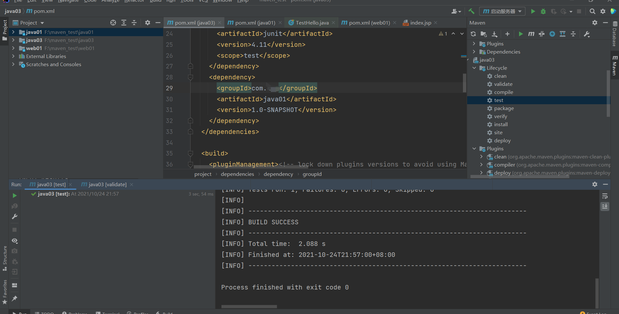The width and height of the screenshot is (619, 314).
Task: Run the selected configuration with green play icon
Action: [533, 11]
